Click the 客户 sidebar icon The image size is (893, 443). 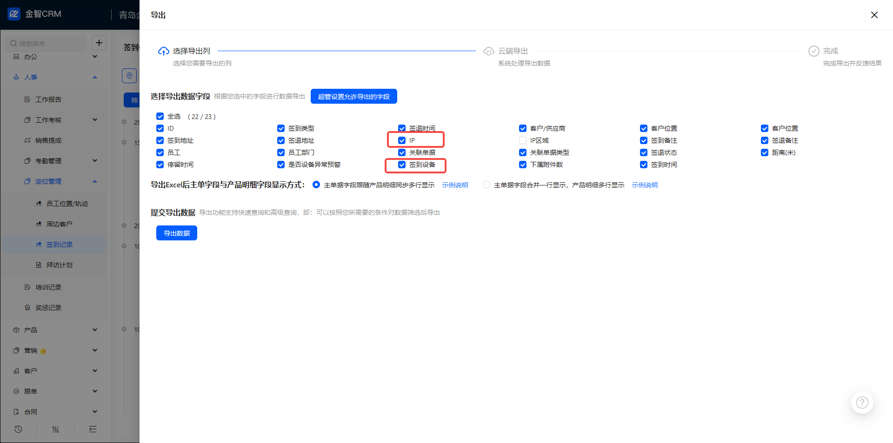[x=16, y=371]
